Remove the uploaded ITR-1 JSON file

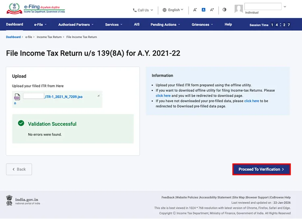coord(99,96)
